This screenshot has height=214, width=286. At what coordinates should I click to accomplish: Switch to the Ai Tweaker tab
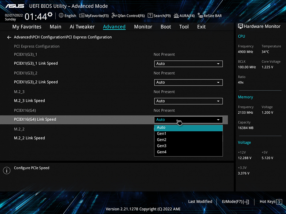82,27
